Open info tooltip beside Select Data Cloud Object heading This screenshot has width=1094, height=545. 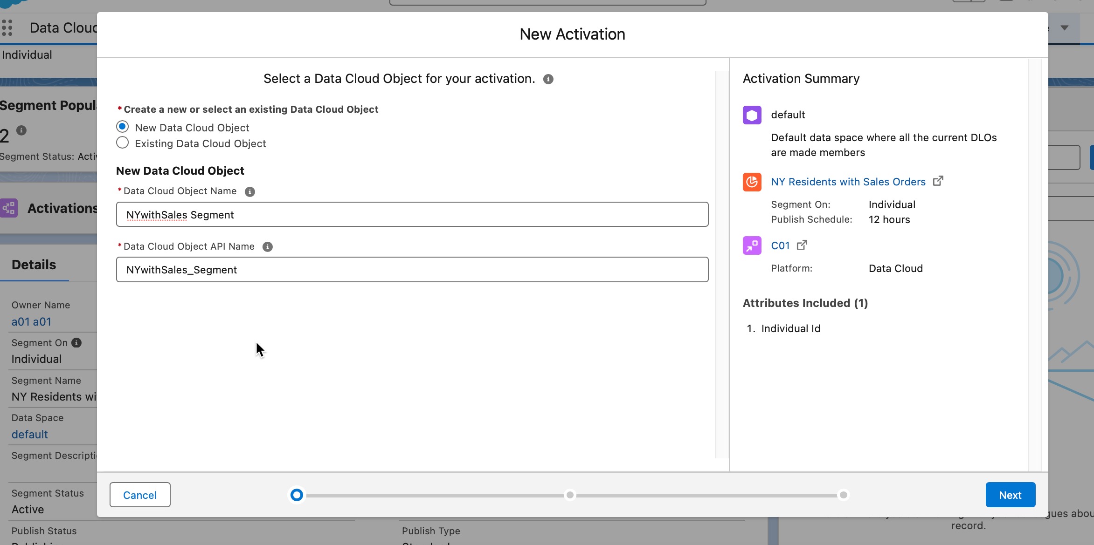pyautogui.click(x=548, y=79)
